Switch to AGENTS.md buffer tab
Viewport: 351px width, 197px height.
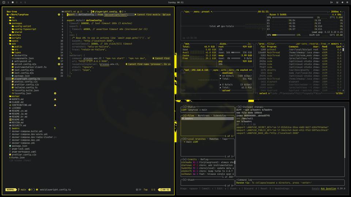click(x=70, y=12)
